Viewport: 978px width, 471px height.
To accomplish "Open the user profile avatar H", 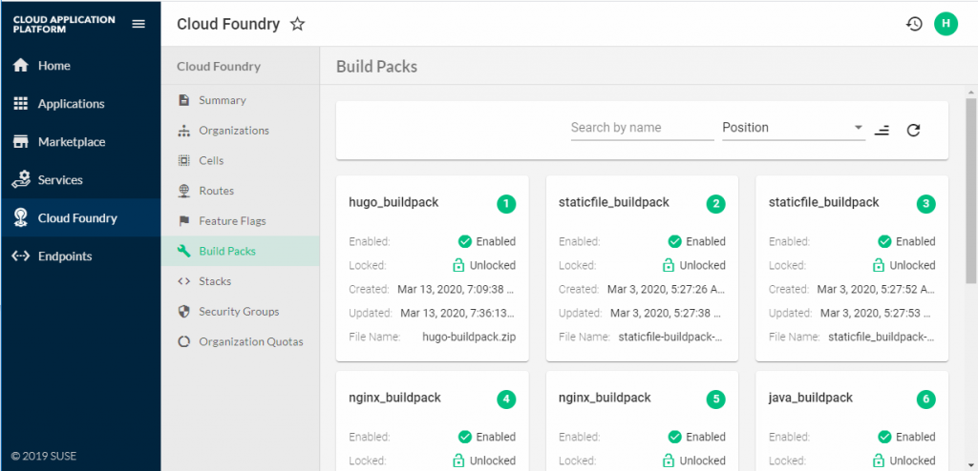I will point(946,24).
